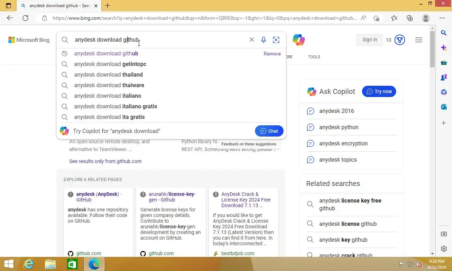Refresh the current page
This screenshot has height=271, width=452.
coord(25,18)
